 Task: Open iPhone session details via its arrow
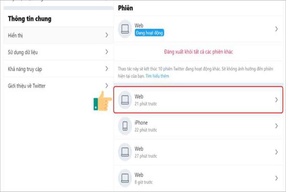point(276,126)
